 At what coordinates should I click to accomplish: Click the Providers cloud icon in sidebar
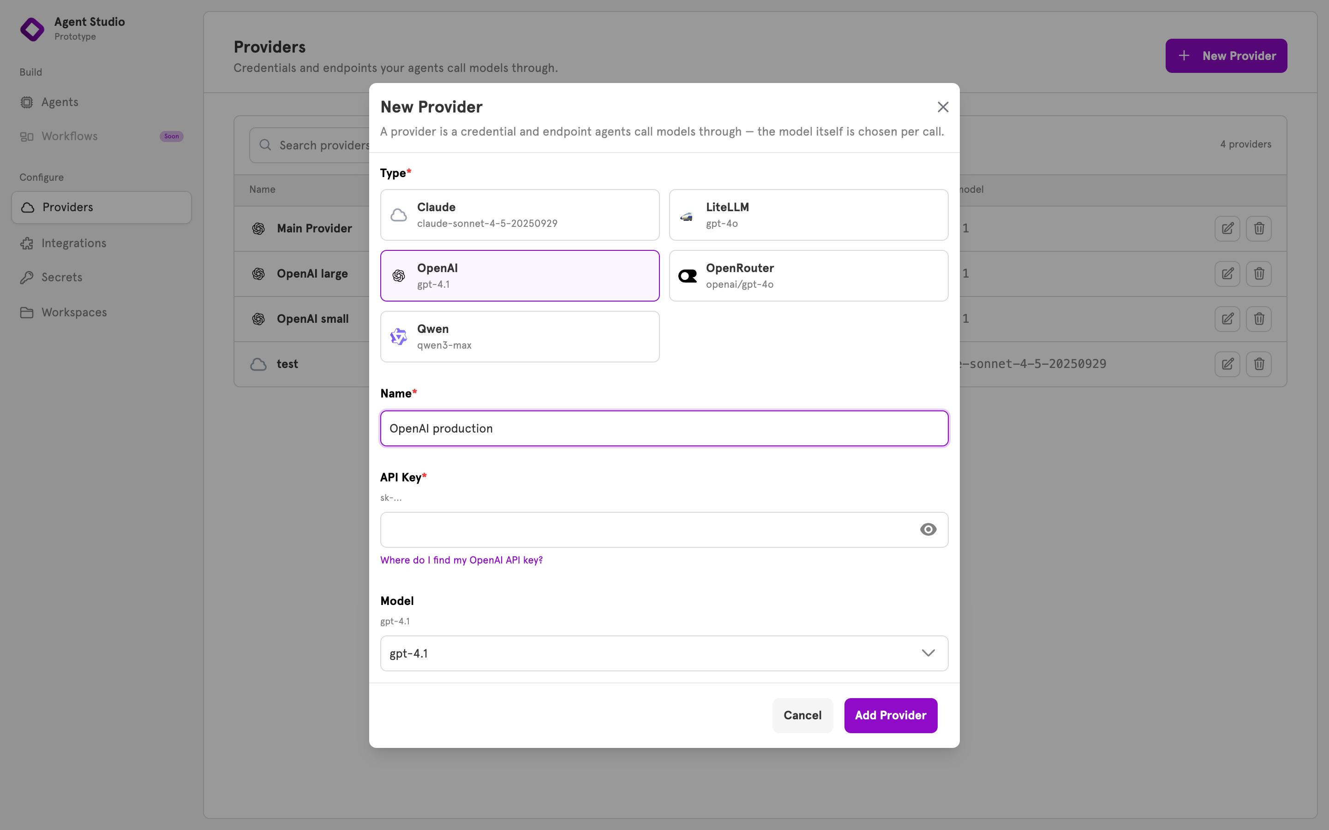point(28,207)
